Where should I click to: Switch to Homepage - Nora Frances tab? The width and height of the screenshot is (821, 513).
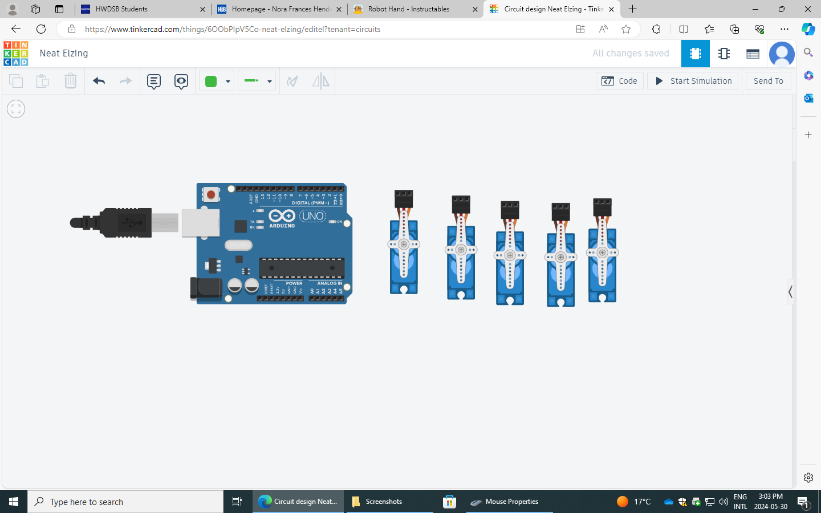(279, 9)
